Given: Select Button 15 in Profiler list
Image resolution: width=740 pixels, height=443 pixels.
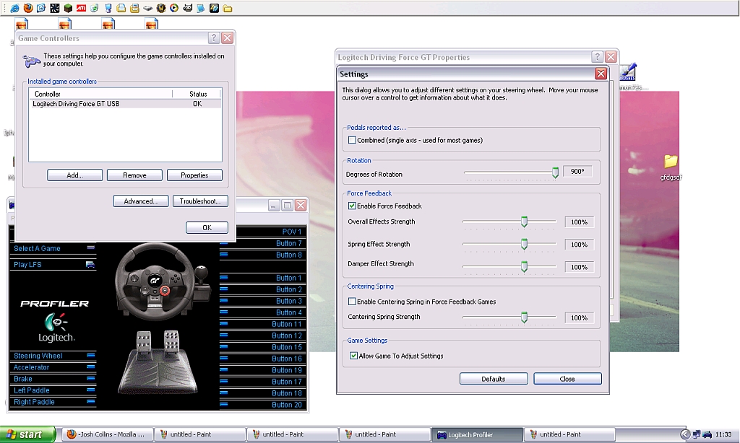Looking at the screenshot, I should pos(263,347).
